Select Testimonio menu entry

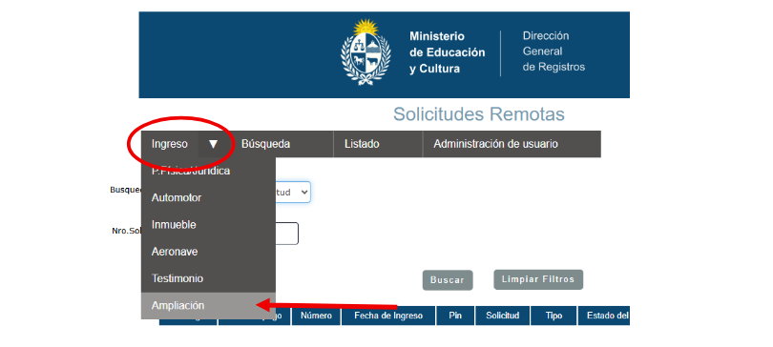[x=208, y=278]
